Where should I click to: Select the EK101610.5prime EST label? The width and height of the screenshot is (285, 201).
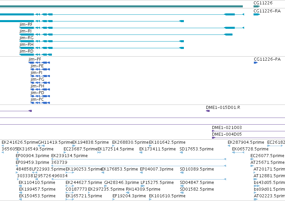(x=167, y=196)
